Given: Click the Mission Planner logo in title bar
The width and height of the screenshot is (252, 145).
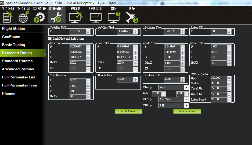Looking at the screenshot, I should pyautogui.click(x=2, y=3).
